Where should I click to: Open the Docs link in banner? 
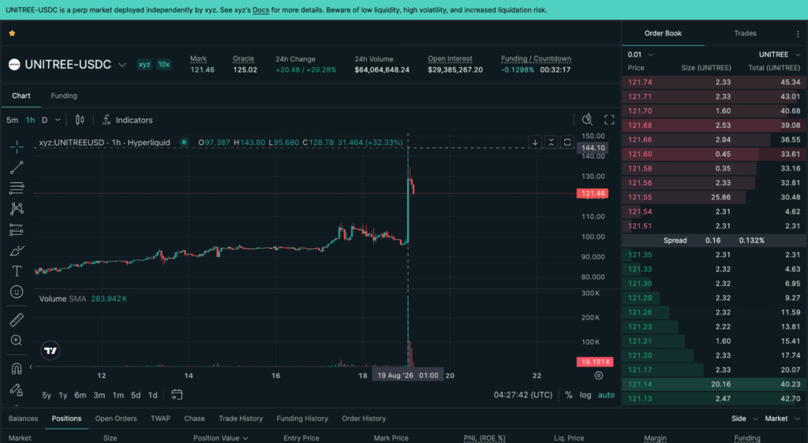(x=260, y=9)
